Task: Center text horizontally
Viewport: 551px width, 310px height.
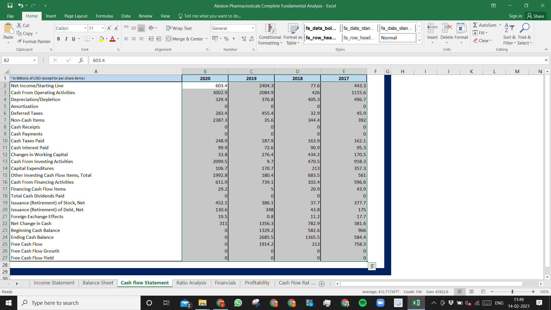Action: (x=134, y=38)
